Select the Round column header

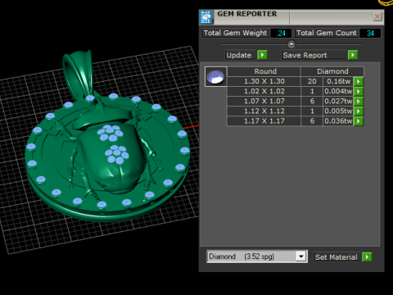pyautogui.click(x=264, y=71)
